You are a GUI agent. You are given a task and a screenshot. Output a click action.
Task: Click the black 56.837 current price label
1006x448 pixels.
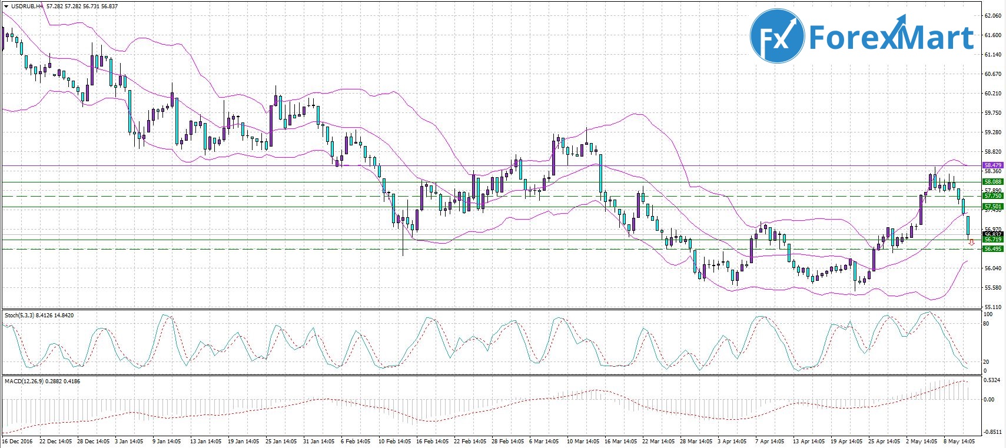point(993,234)
